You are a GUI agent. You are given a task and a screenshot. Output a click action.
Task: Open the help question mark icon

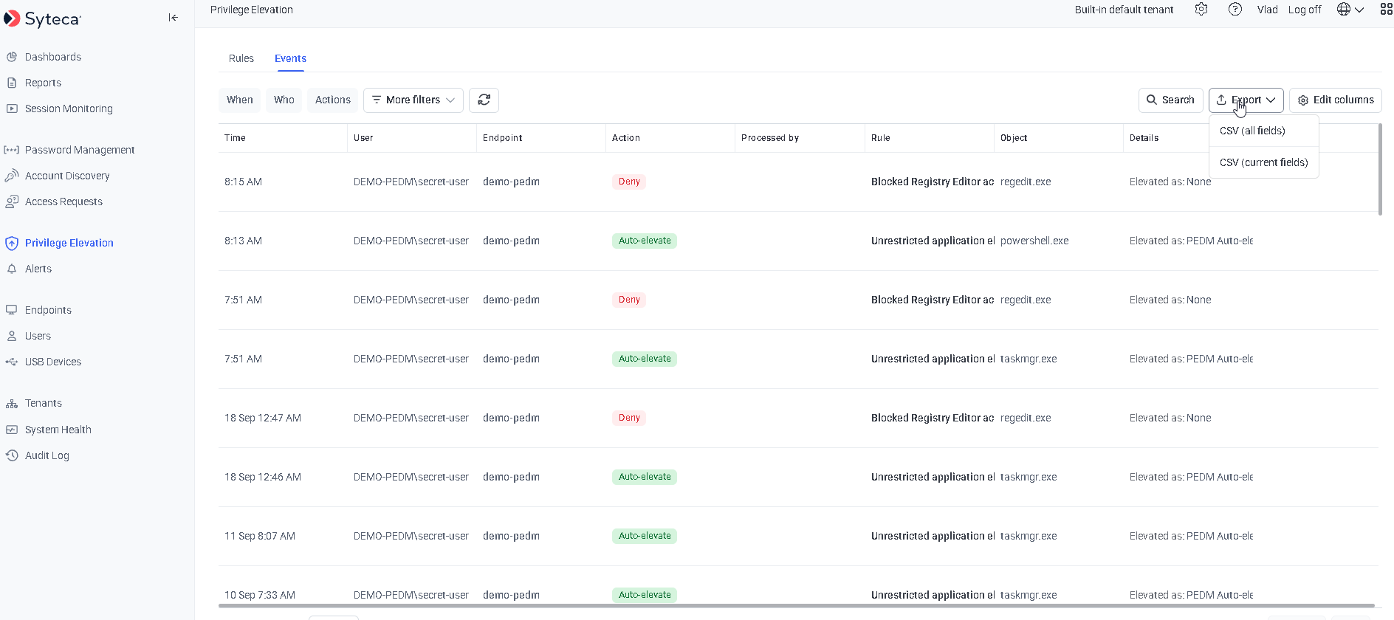[1235, 10]
